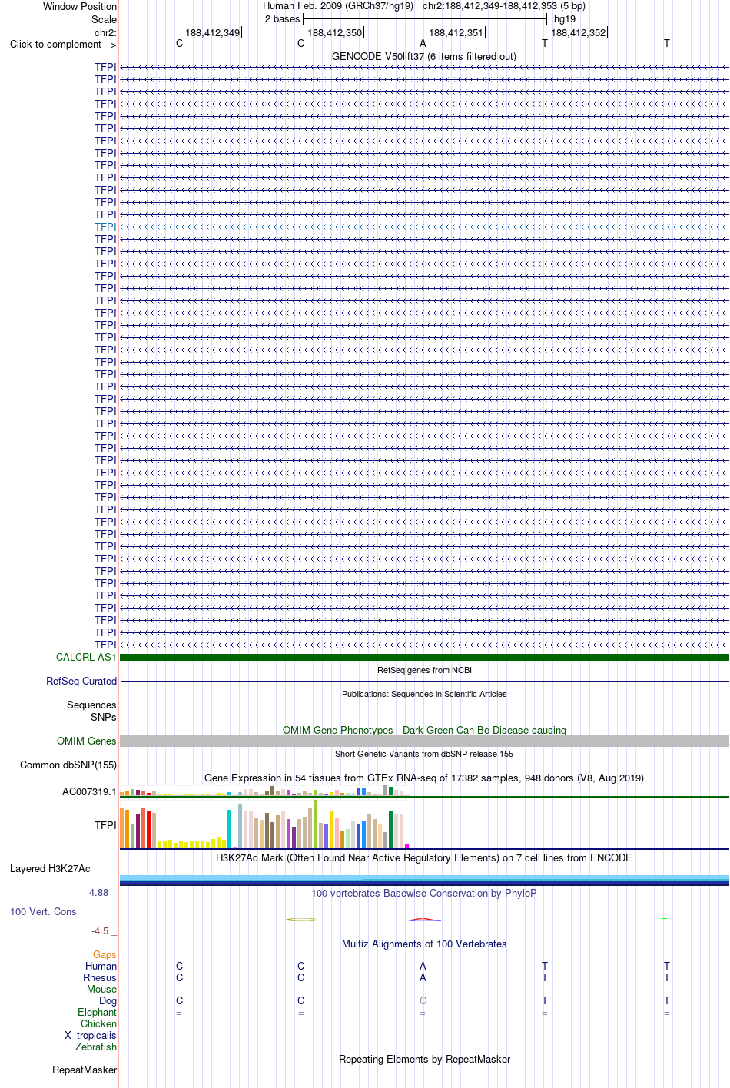Select the Rhesus alignment row label
730x1088 pixels.
pyautogui.click(x=100, y=977)
